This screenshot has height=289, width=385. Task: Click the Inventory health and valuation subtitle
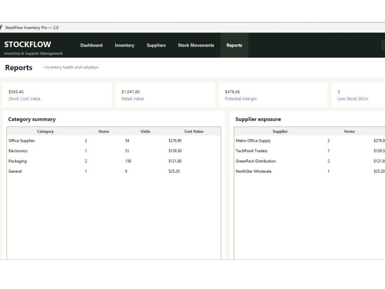coord(72,67)
